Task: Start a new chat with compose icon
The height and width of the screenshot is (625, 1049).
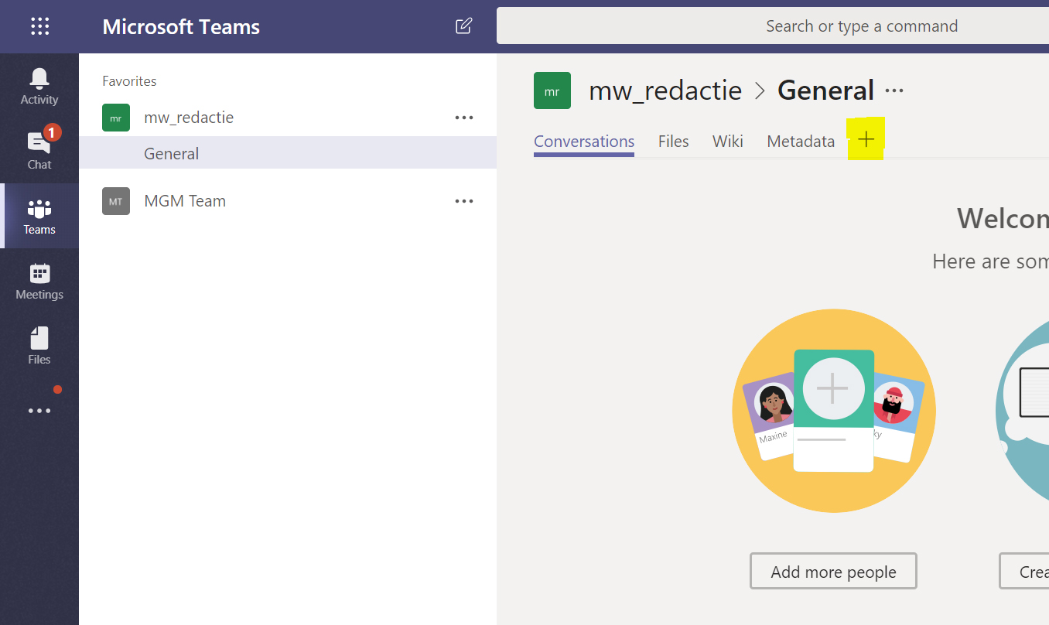Action: click(x=463, y=26)
